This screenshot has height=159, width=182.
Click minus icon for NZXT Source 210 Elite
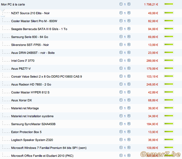[x=121, y=13]
